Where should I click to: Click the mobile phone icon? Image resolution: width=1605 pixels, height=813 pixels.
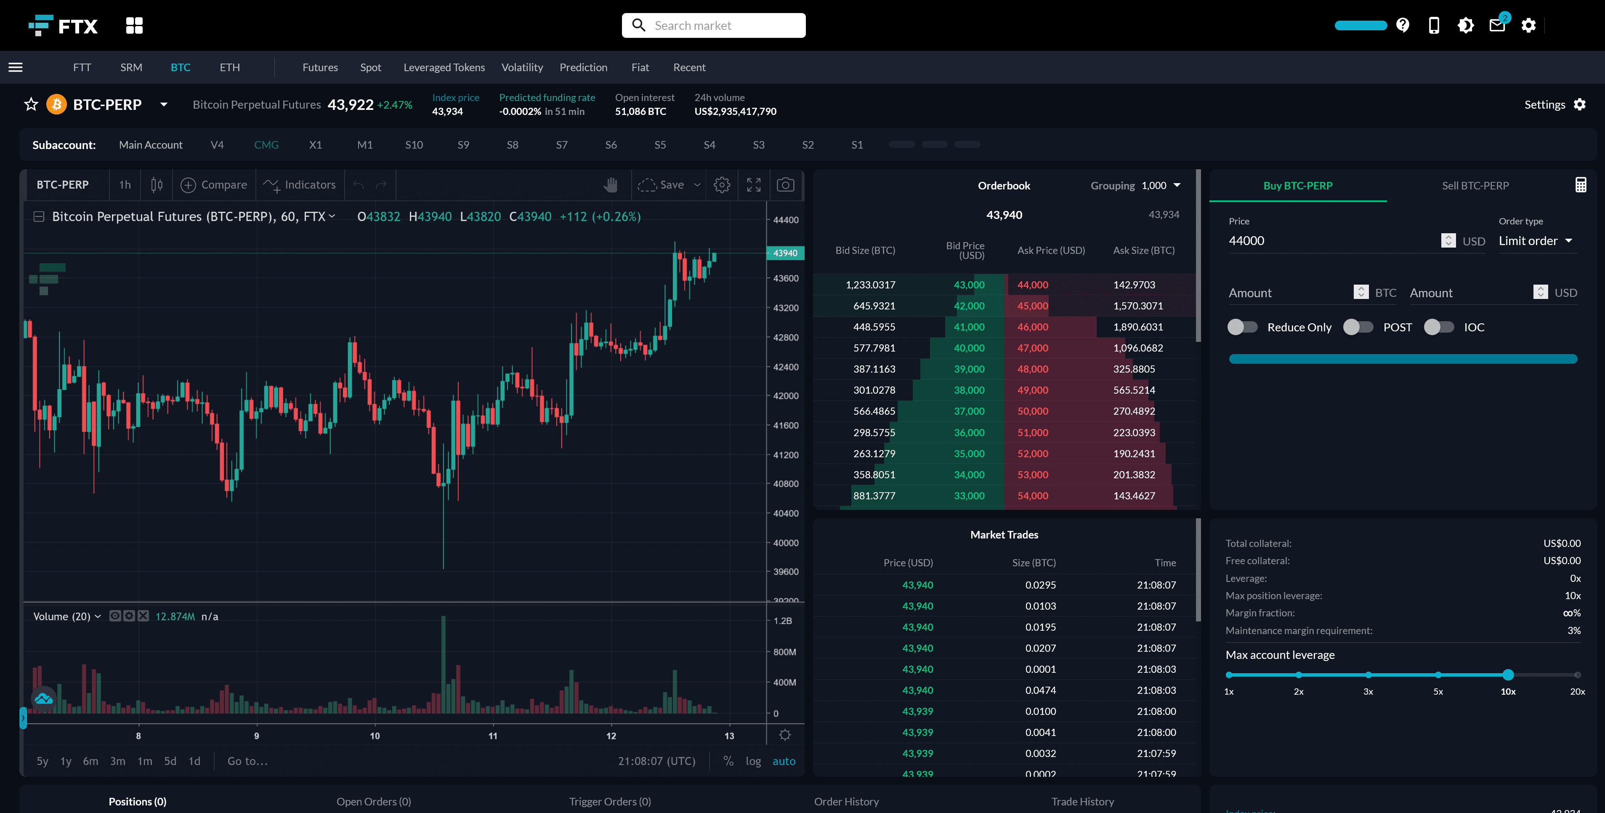pos(1434,25)
